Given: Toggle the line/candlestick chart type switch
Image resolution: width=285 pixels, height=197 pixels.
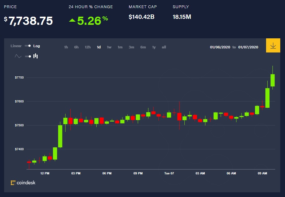Looking at the screenshot, I should (28, 56).
